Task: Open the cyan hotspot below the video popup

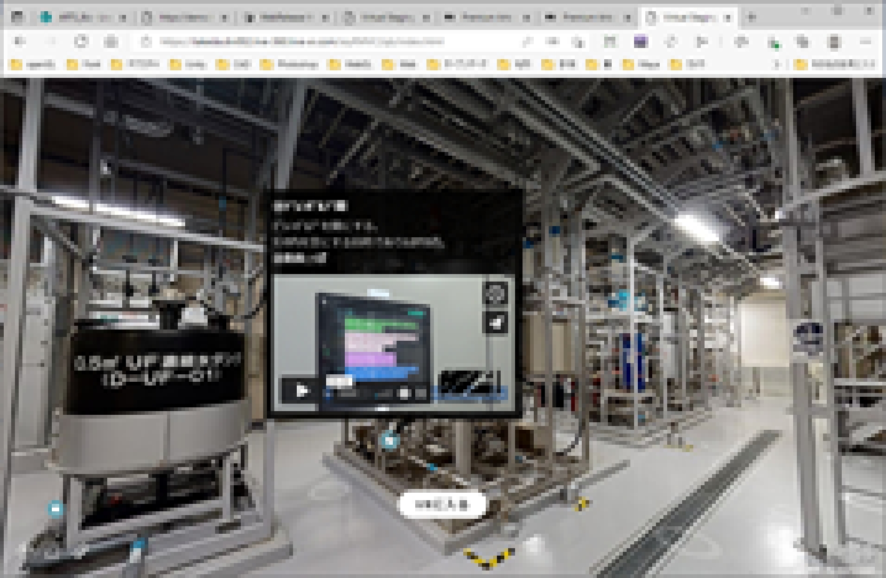Action: point(390,440)
